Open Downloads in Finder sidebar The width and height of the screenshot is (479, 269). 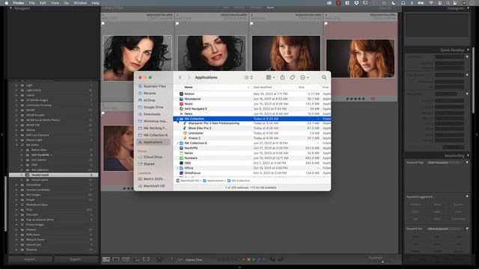click(x=153, y=114)
